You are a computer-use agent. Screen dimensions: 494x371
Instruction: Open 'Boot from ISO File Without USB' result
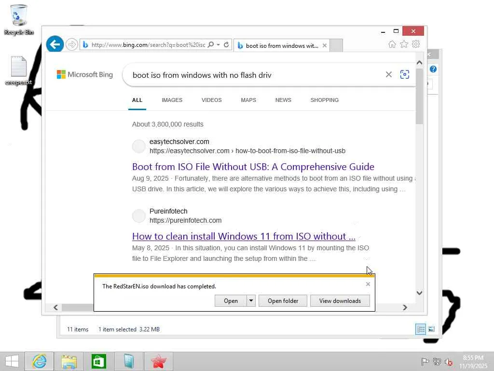tap(253, 167)
